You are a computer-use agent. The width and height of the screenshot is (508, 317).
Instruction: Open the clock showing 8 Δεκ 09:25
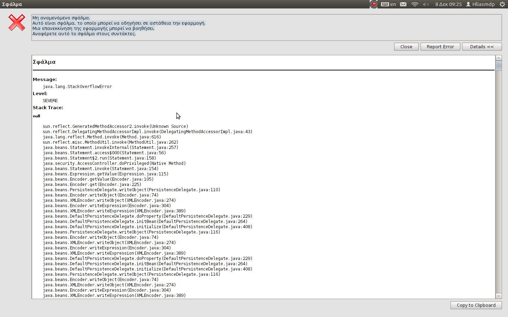[x=448, y=4]
